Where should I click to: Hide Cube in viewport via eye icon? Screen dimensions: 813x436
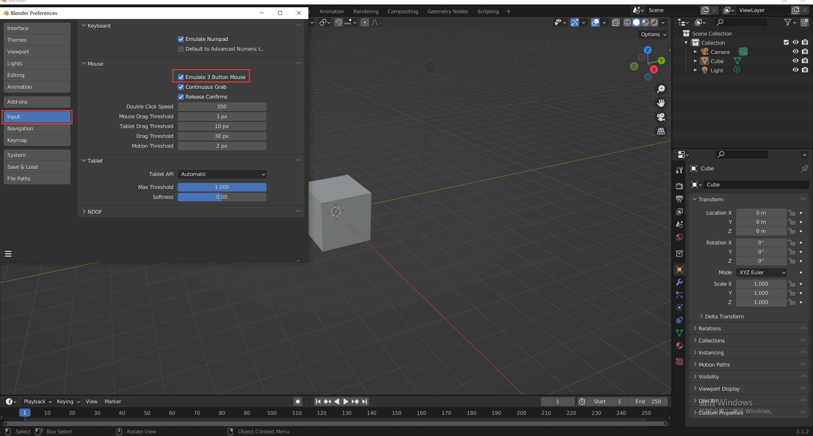tap(796, 61)
